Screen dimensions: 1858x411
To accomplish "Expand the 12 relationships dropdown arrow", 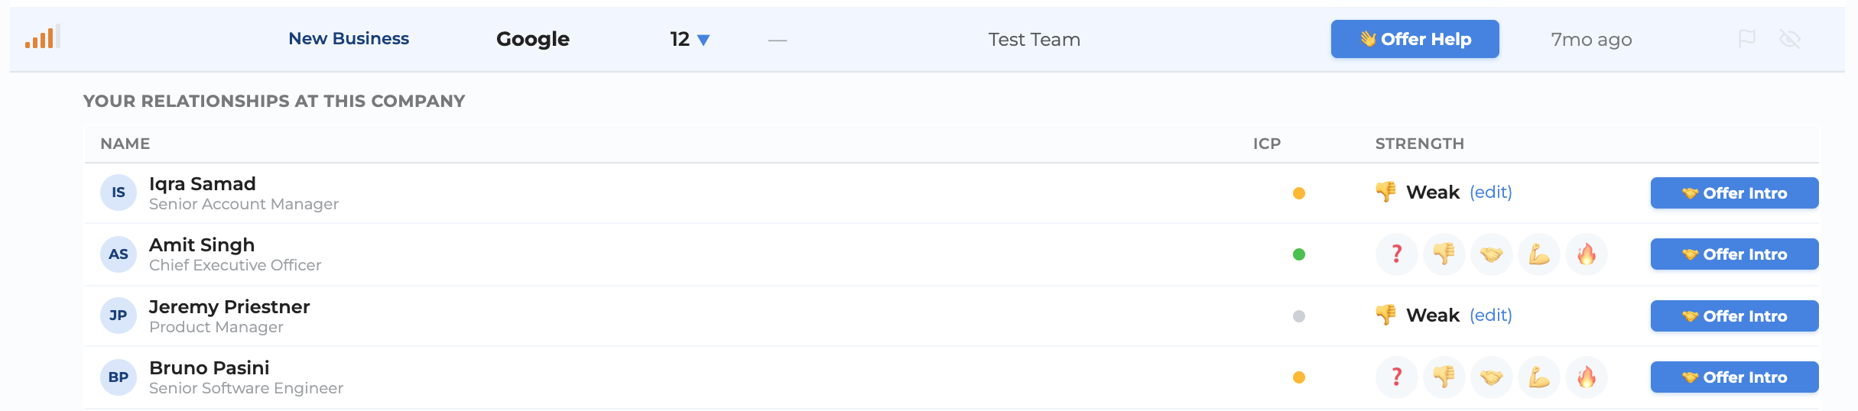I will click(703, 40).
